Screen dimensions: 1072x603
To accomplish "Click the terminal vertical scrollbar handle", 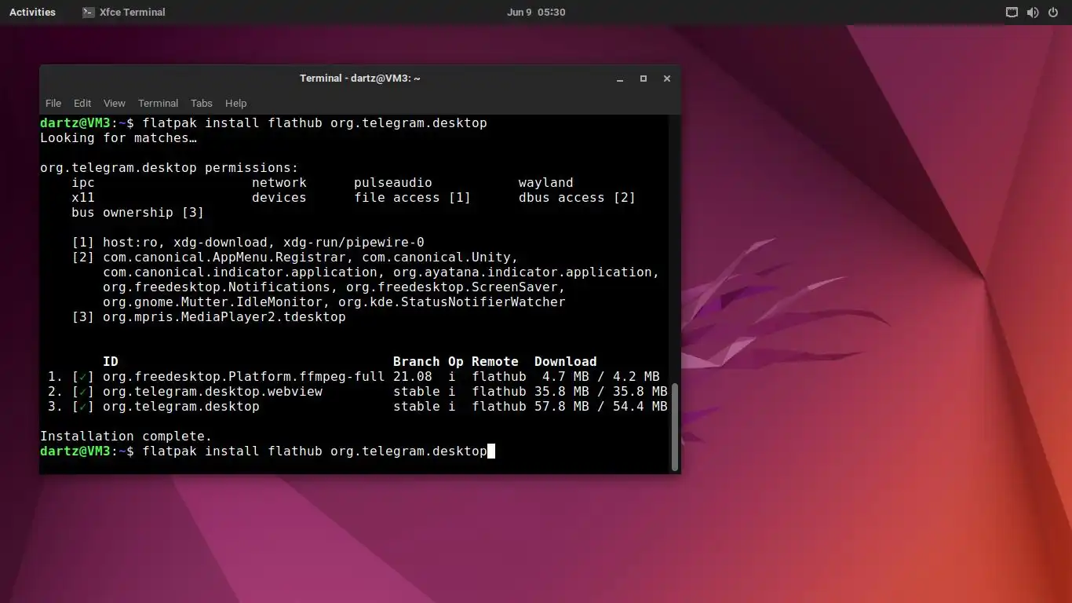I will click(x=675, y=427).
